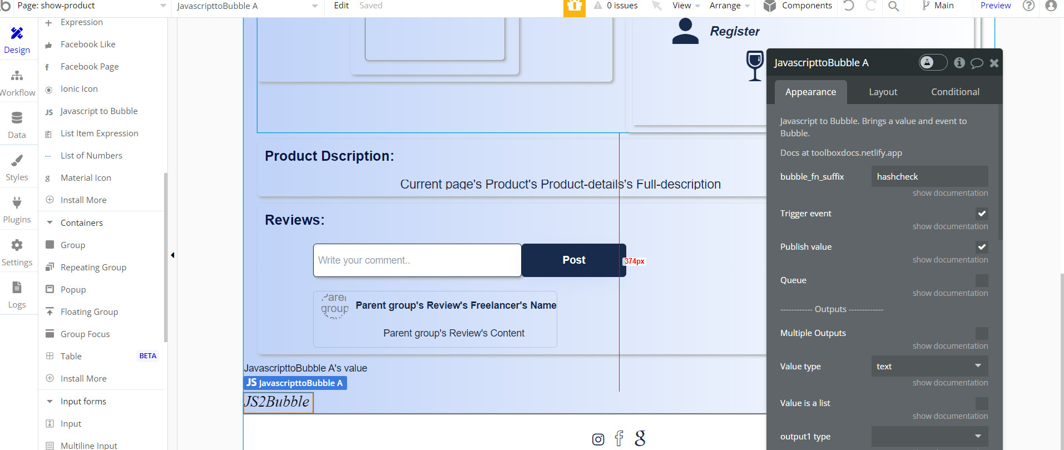Open the Value type dropdown

point(929,366)
